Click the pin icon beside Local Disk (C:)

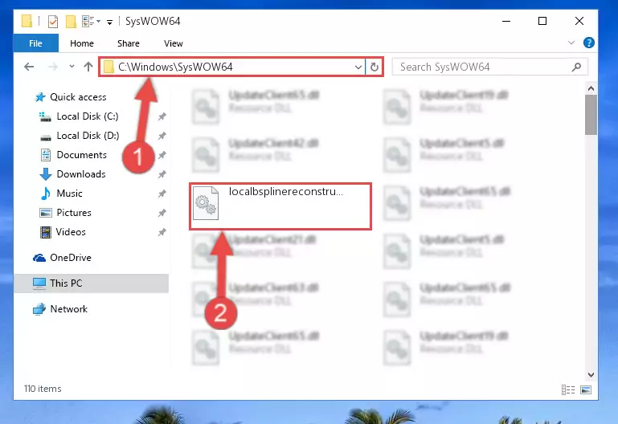point(162,116)
